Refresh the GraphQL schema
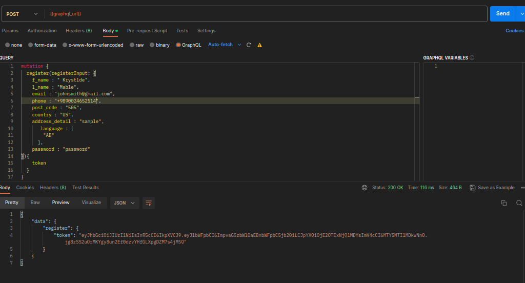The width and height of the screenshot is (525, 283). click(249, 45)
